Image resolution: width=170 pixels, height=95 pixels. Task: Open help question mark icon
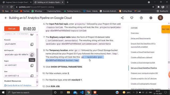point(141,18)
